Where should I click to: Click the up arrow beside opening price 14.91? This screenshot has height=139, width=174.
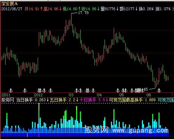click(41, 9)
